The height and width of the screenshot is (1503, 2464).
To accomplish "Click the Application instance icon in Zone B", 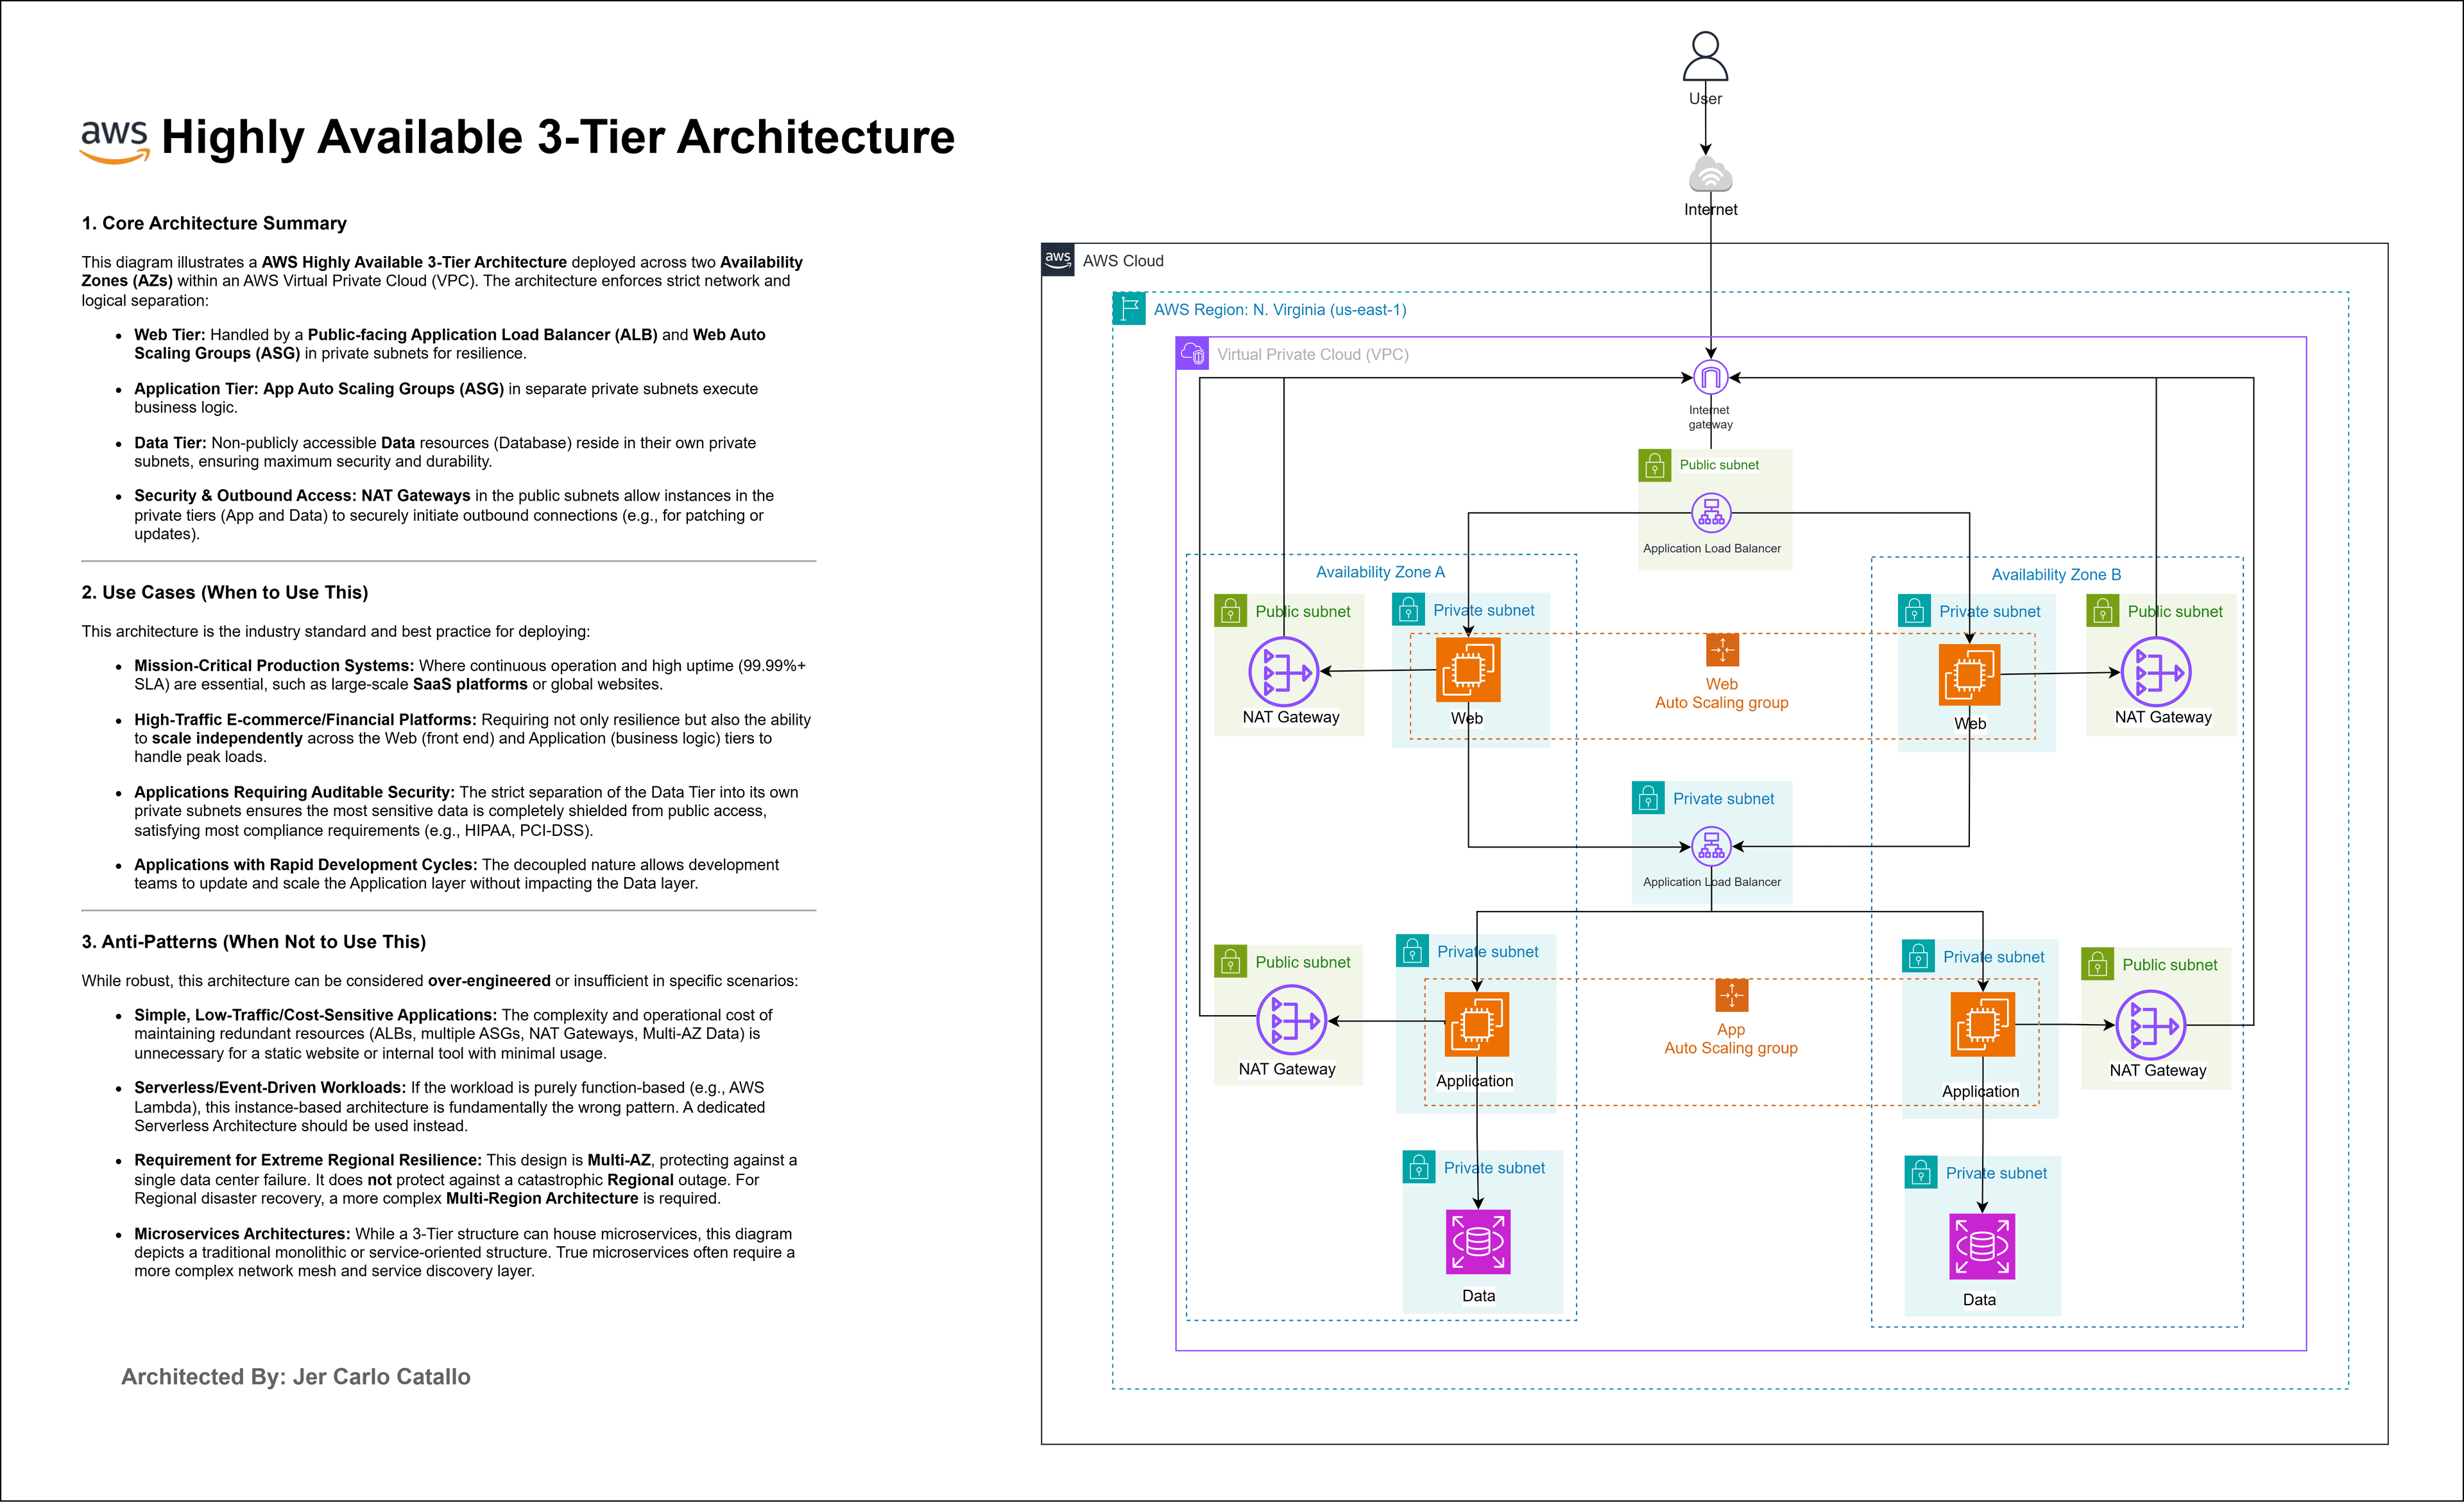I will (x=1983, y=1023).
